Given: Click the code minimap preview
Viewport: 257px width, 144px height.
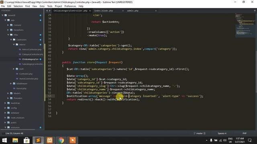Looking at the screenshot, I should coord(245,25).
